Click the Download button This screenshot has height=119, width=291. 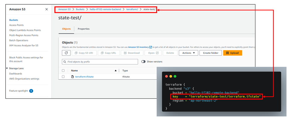pos(132,53)
